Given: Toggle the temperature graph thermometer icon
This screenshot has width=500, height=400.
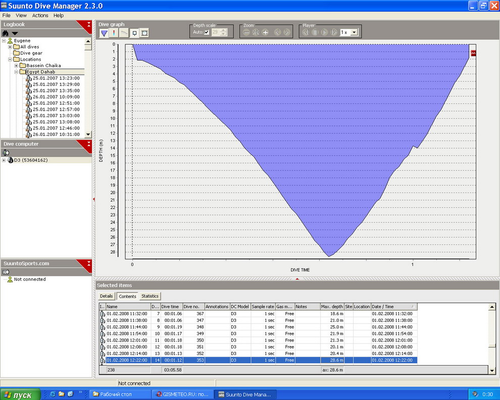Looking at the screenshot, I should tap(114, 33).
